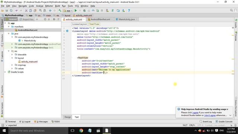Run the app with green play button
238x134 pixels.
coord(76,11)
